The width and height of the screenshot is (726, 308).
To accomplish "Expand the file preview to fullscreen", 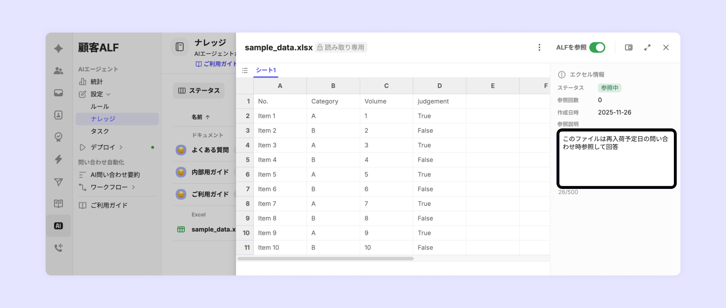I will (647, 47).
